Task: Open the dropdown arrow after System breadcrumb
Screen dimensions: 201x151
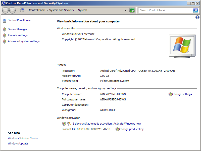Action: pyautogui.click(x=126, y=10)
